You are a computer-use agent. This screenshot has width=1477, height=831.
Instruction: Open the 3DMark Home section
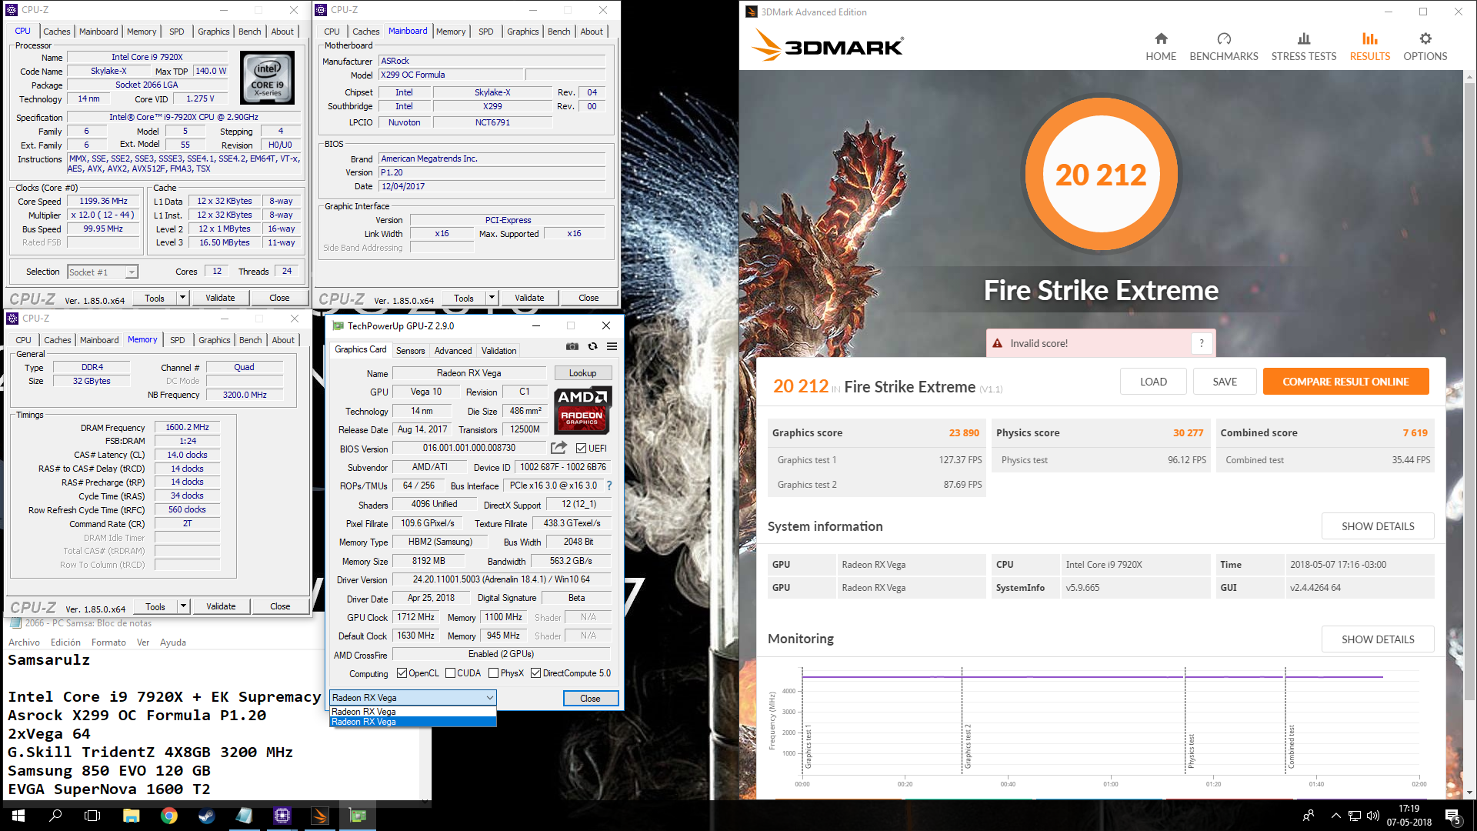(1161, 47)
